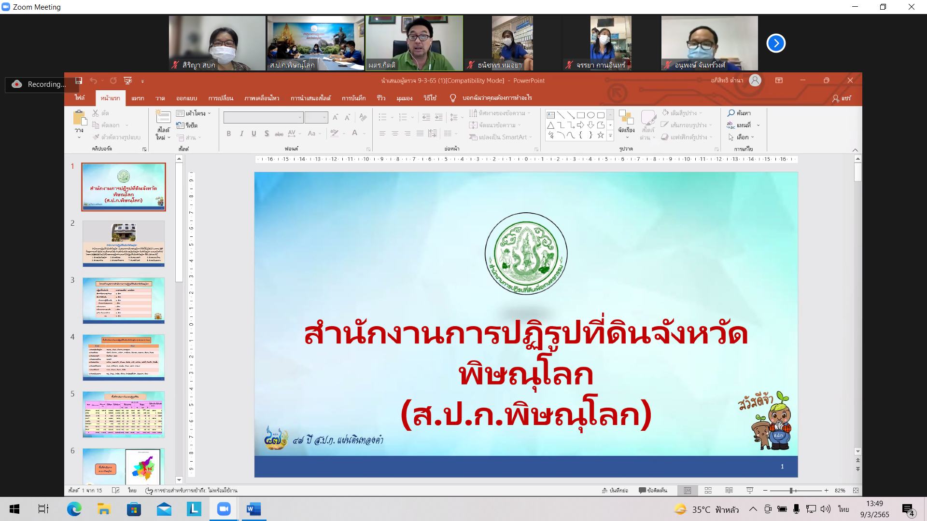927x521 pixels.
Task: Click the zoom slider handle
Action: [x=791, y=491]
